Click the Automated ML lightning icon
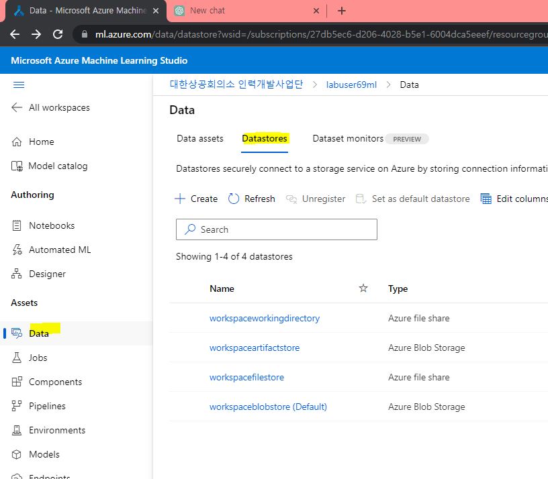548x479 pixels. point(17,250)
